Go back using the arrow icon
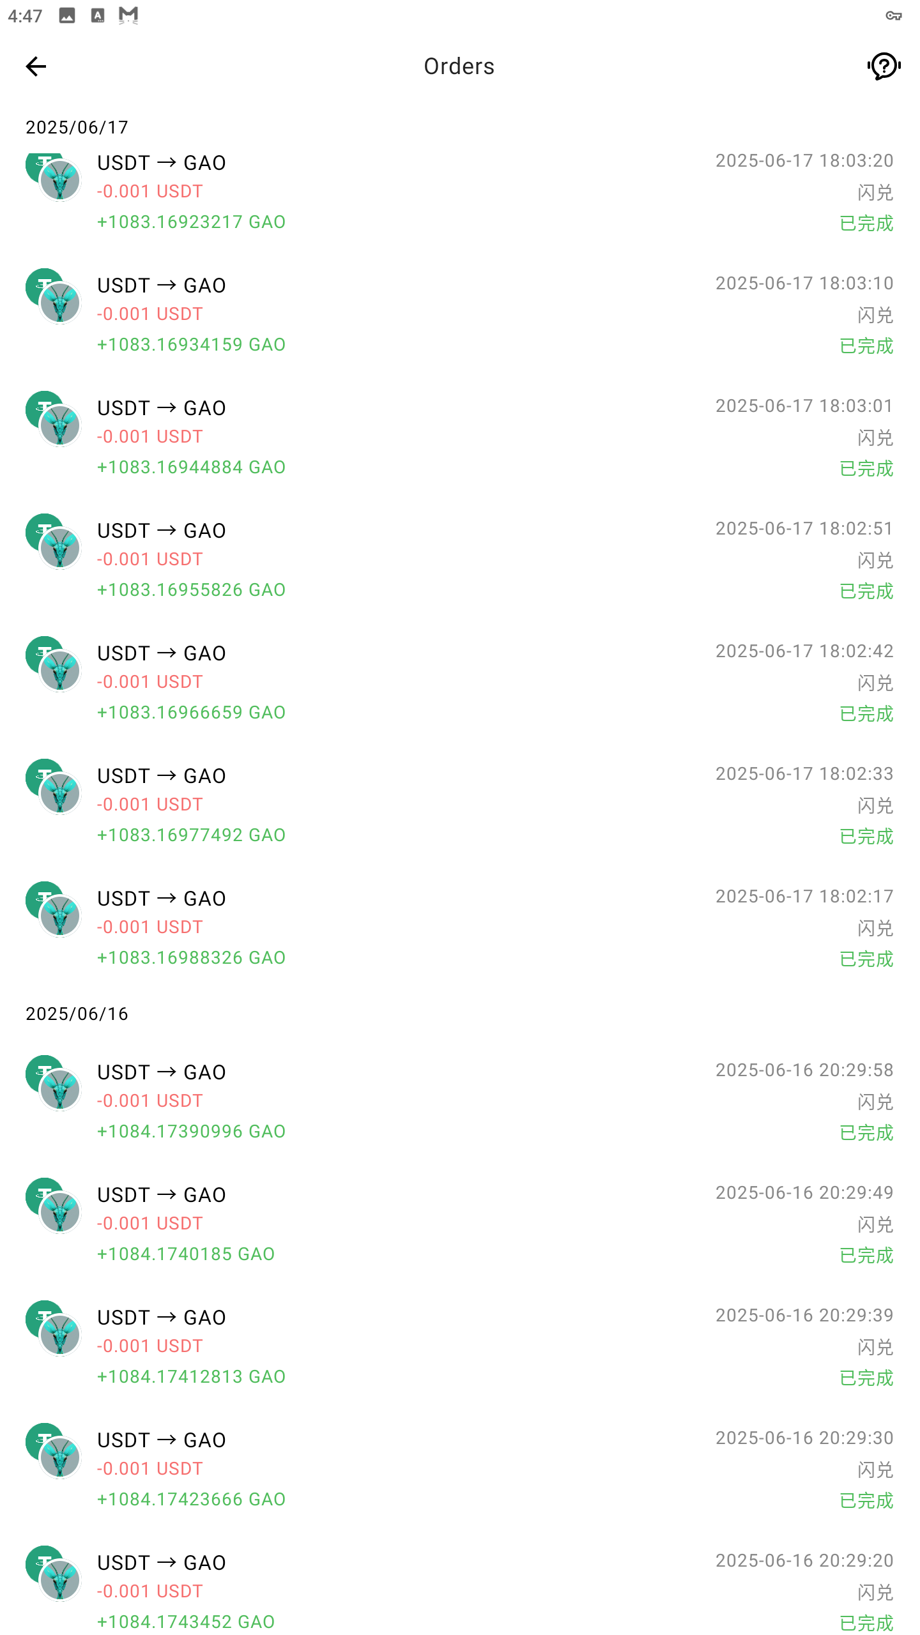 coord(36,66)
